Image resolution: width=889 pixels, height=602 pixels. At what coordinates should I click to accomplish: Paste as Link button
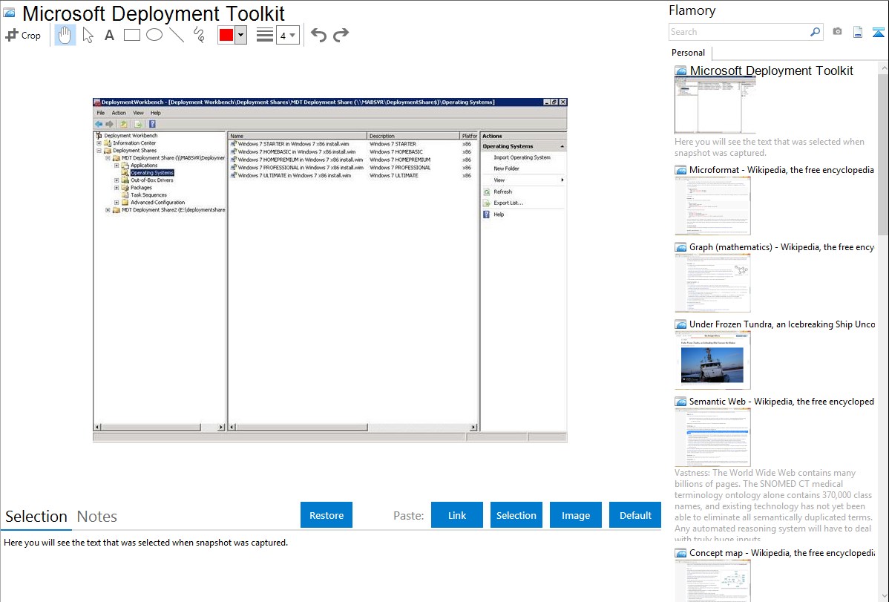457,515
